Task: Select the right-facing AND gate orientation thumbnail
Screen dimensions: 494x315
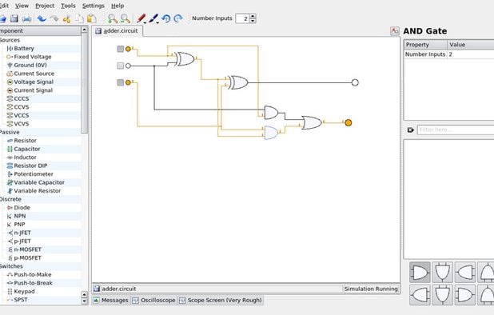Action: [420, 272]
